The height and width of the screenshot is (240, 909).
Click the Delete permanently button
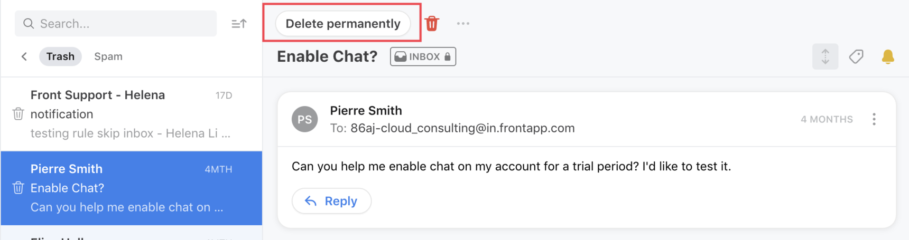click(x=343, y=24)
